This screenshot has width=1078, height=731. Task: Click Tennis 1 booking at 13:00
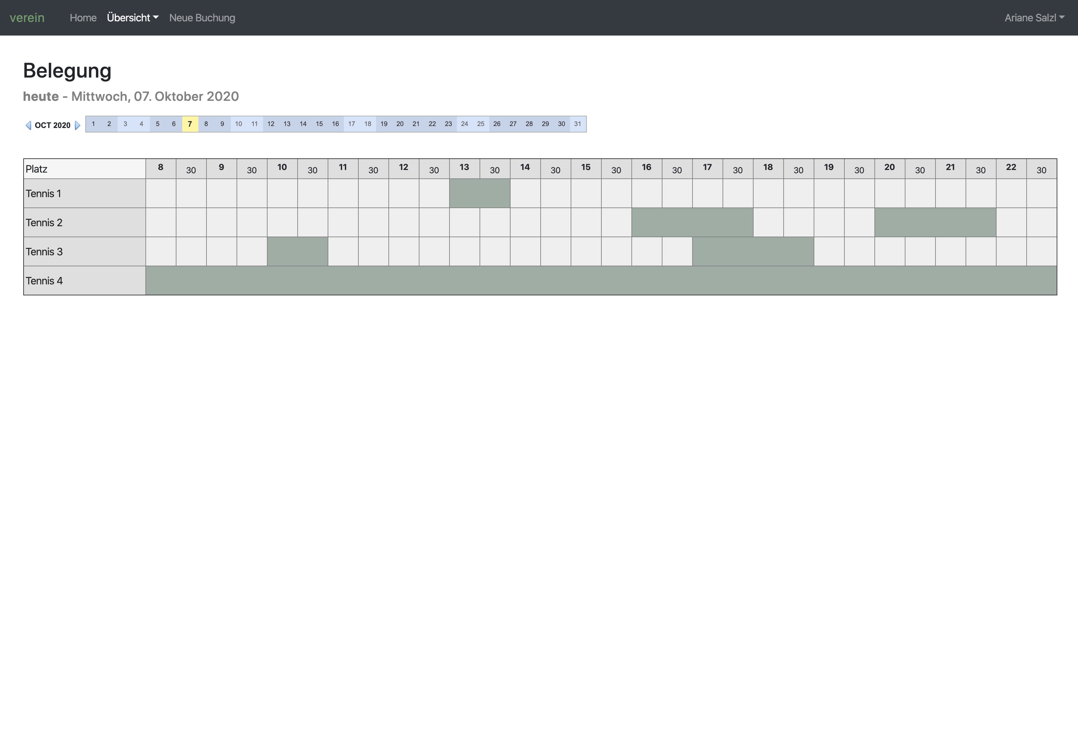pyautogui.click(x=480, y=194)
